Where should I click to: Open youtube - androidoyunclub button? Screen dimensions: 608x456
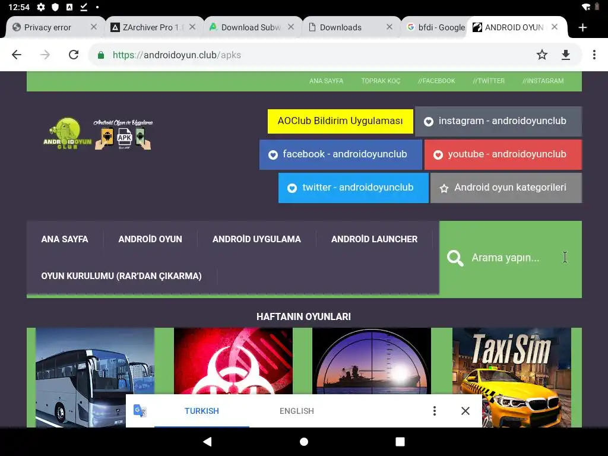503,154
